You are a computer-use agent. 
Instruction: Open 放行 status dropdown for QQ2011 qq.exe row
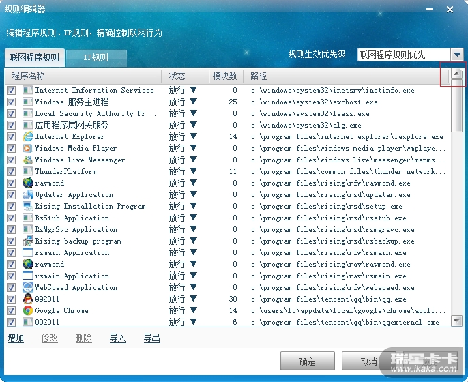pyautogui.click(x=194, y=299)
